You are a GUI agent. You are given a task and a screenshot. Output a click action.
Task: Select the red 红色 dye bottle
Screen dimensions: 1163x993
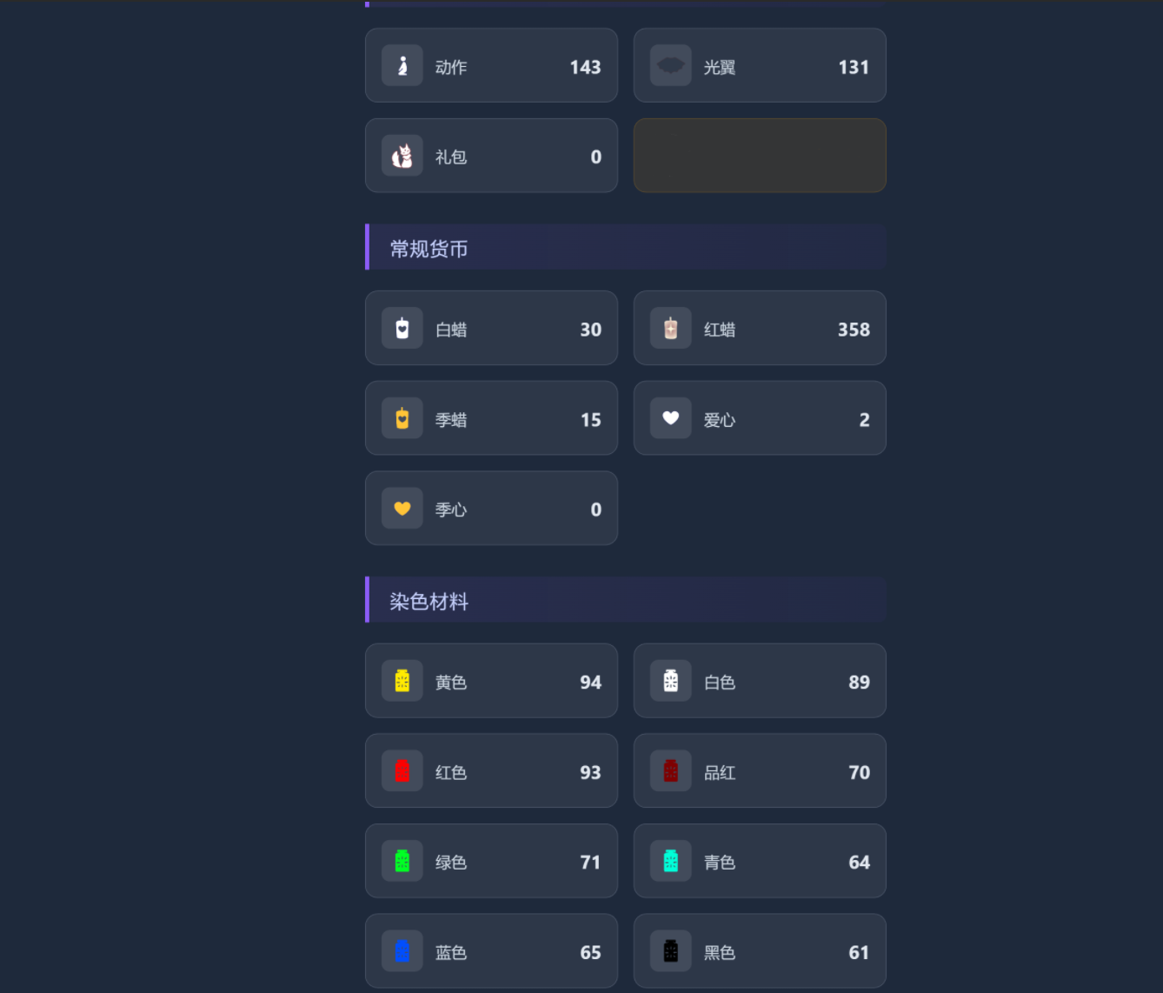(402, 771)
